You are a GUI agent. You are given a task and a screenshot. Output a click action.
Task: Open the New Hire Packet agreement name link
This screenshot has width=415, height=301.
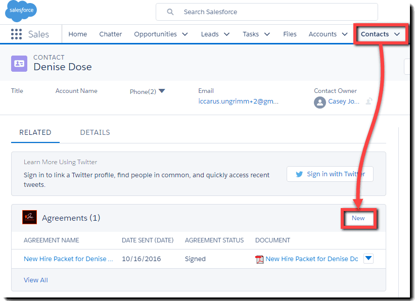pos(68,259)
